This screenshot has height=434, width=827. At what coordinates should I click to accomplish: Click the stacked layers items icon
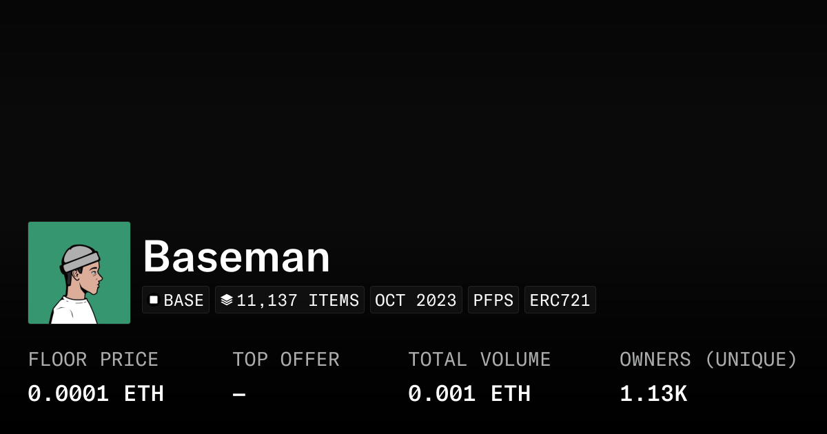tap(227, 300)
